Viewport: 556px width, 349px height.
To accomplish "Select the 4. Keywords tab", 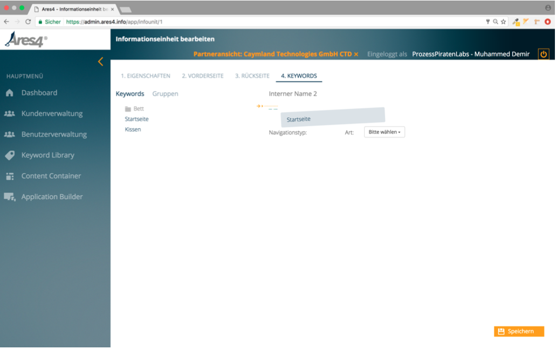I will click(x=299, y=76).
